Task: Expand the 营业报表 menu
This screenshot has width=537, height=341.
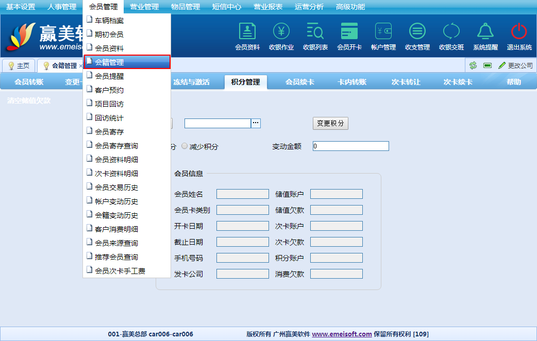Action: 268,7
